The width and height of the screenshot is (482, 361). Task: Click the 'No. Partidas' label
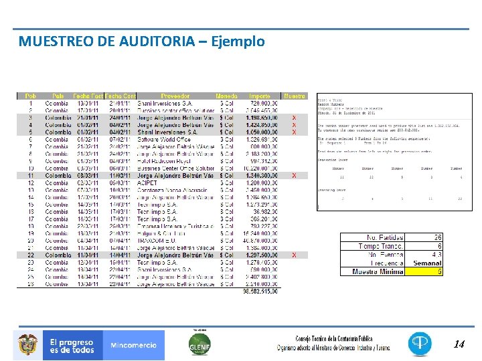point(385,237)
